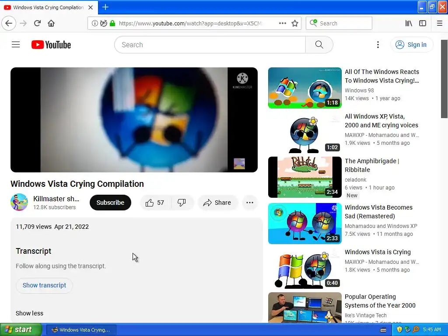Viewport: 448px width, 336px height.
Task: Click Mohamadou and Windows XP channel name
Action: tap(381, 226)
